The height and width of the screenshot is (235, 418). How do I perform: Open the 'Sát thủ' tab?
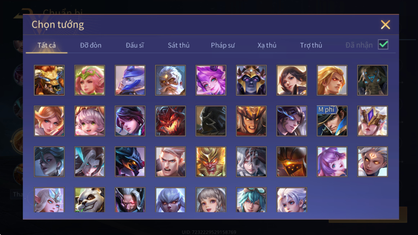click(x=179, y=45)
